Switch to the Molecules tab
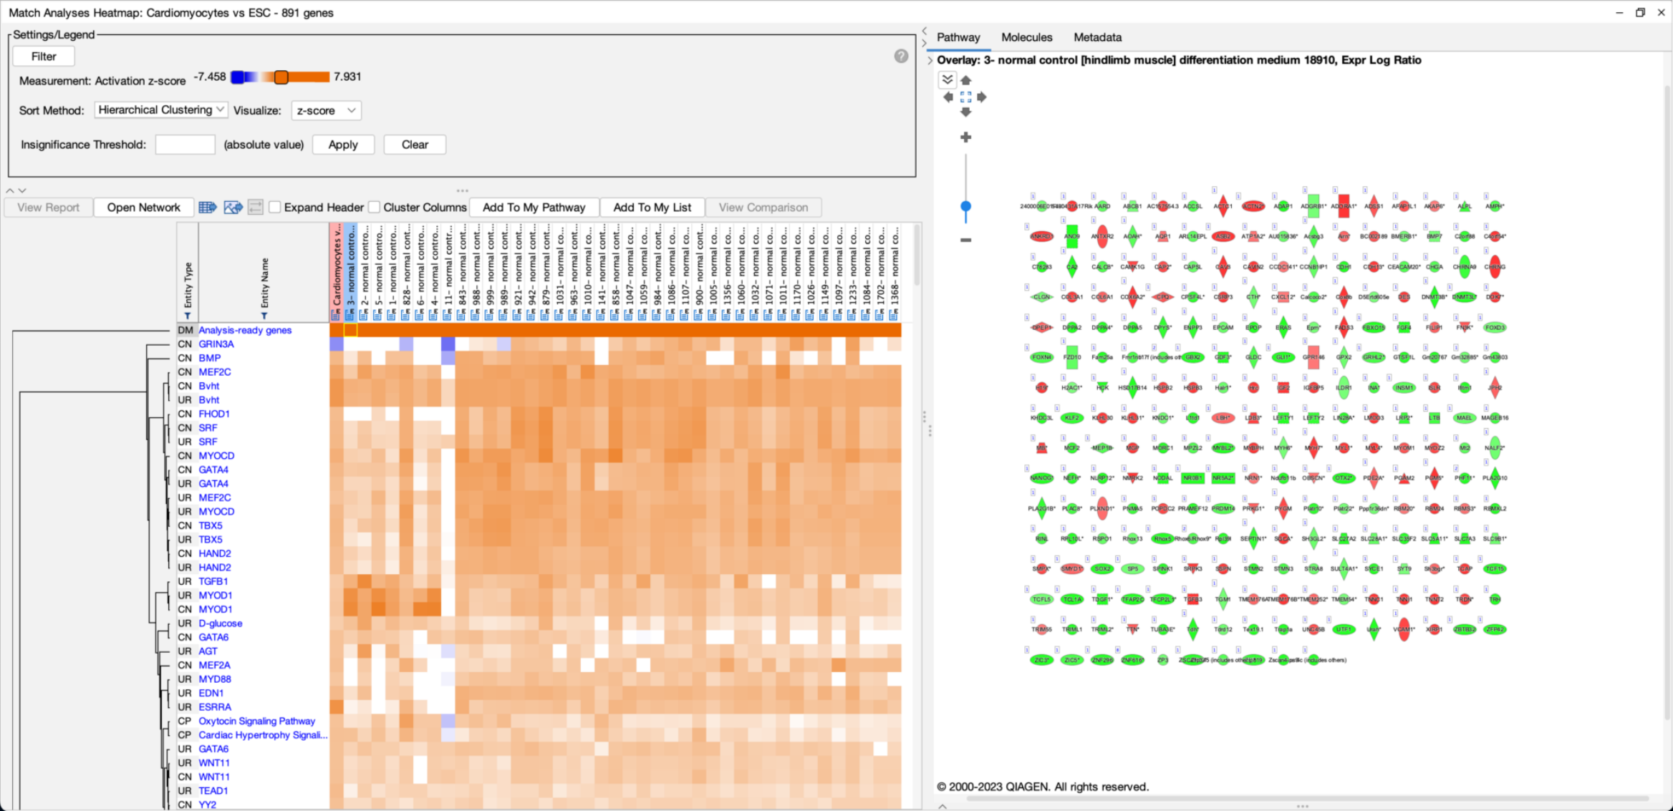 [x=1026, y=37]
